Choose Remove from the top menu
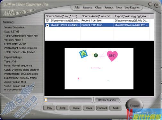The image size is (162, 120). pos(87,7)
